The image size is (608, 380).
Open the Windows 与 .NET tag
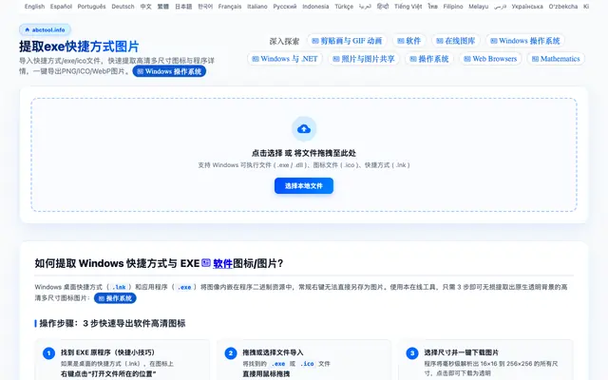click(x=285, y=59)
